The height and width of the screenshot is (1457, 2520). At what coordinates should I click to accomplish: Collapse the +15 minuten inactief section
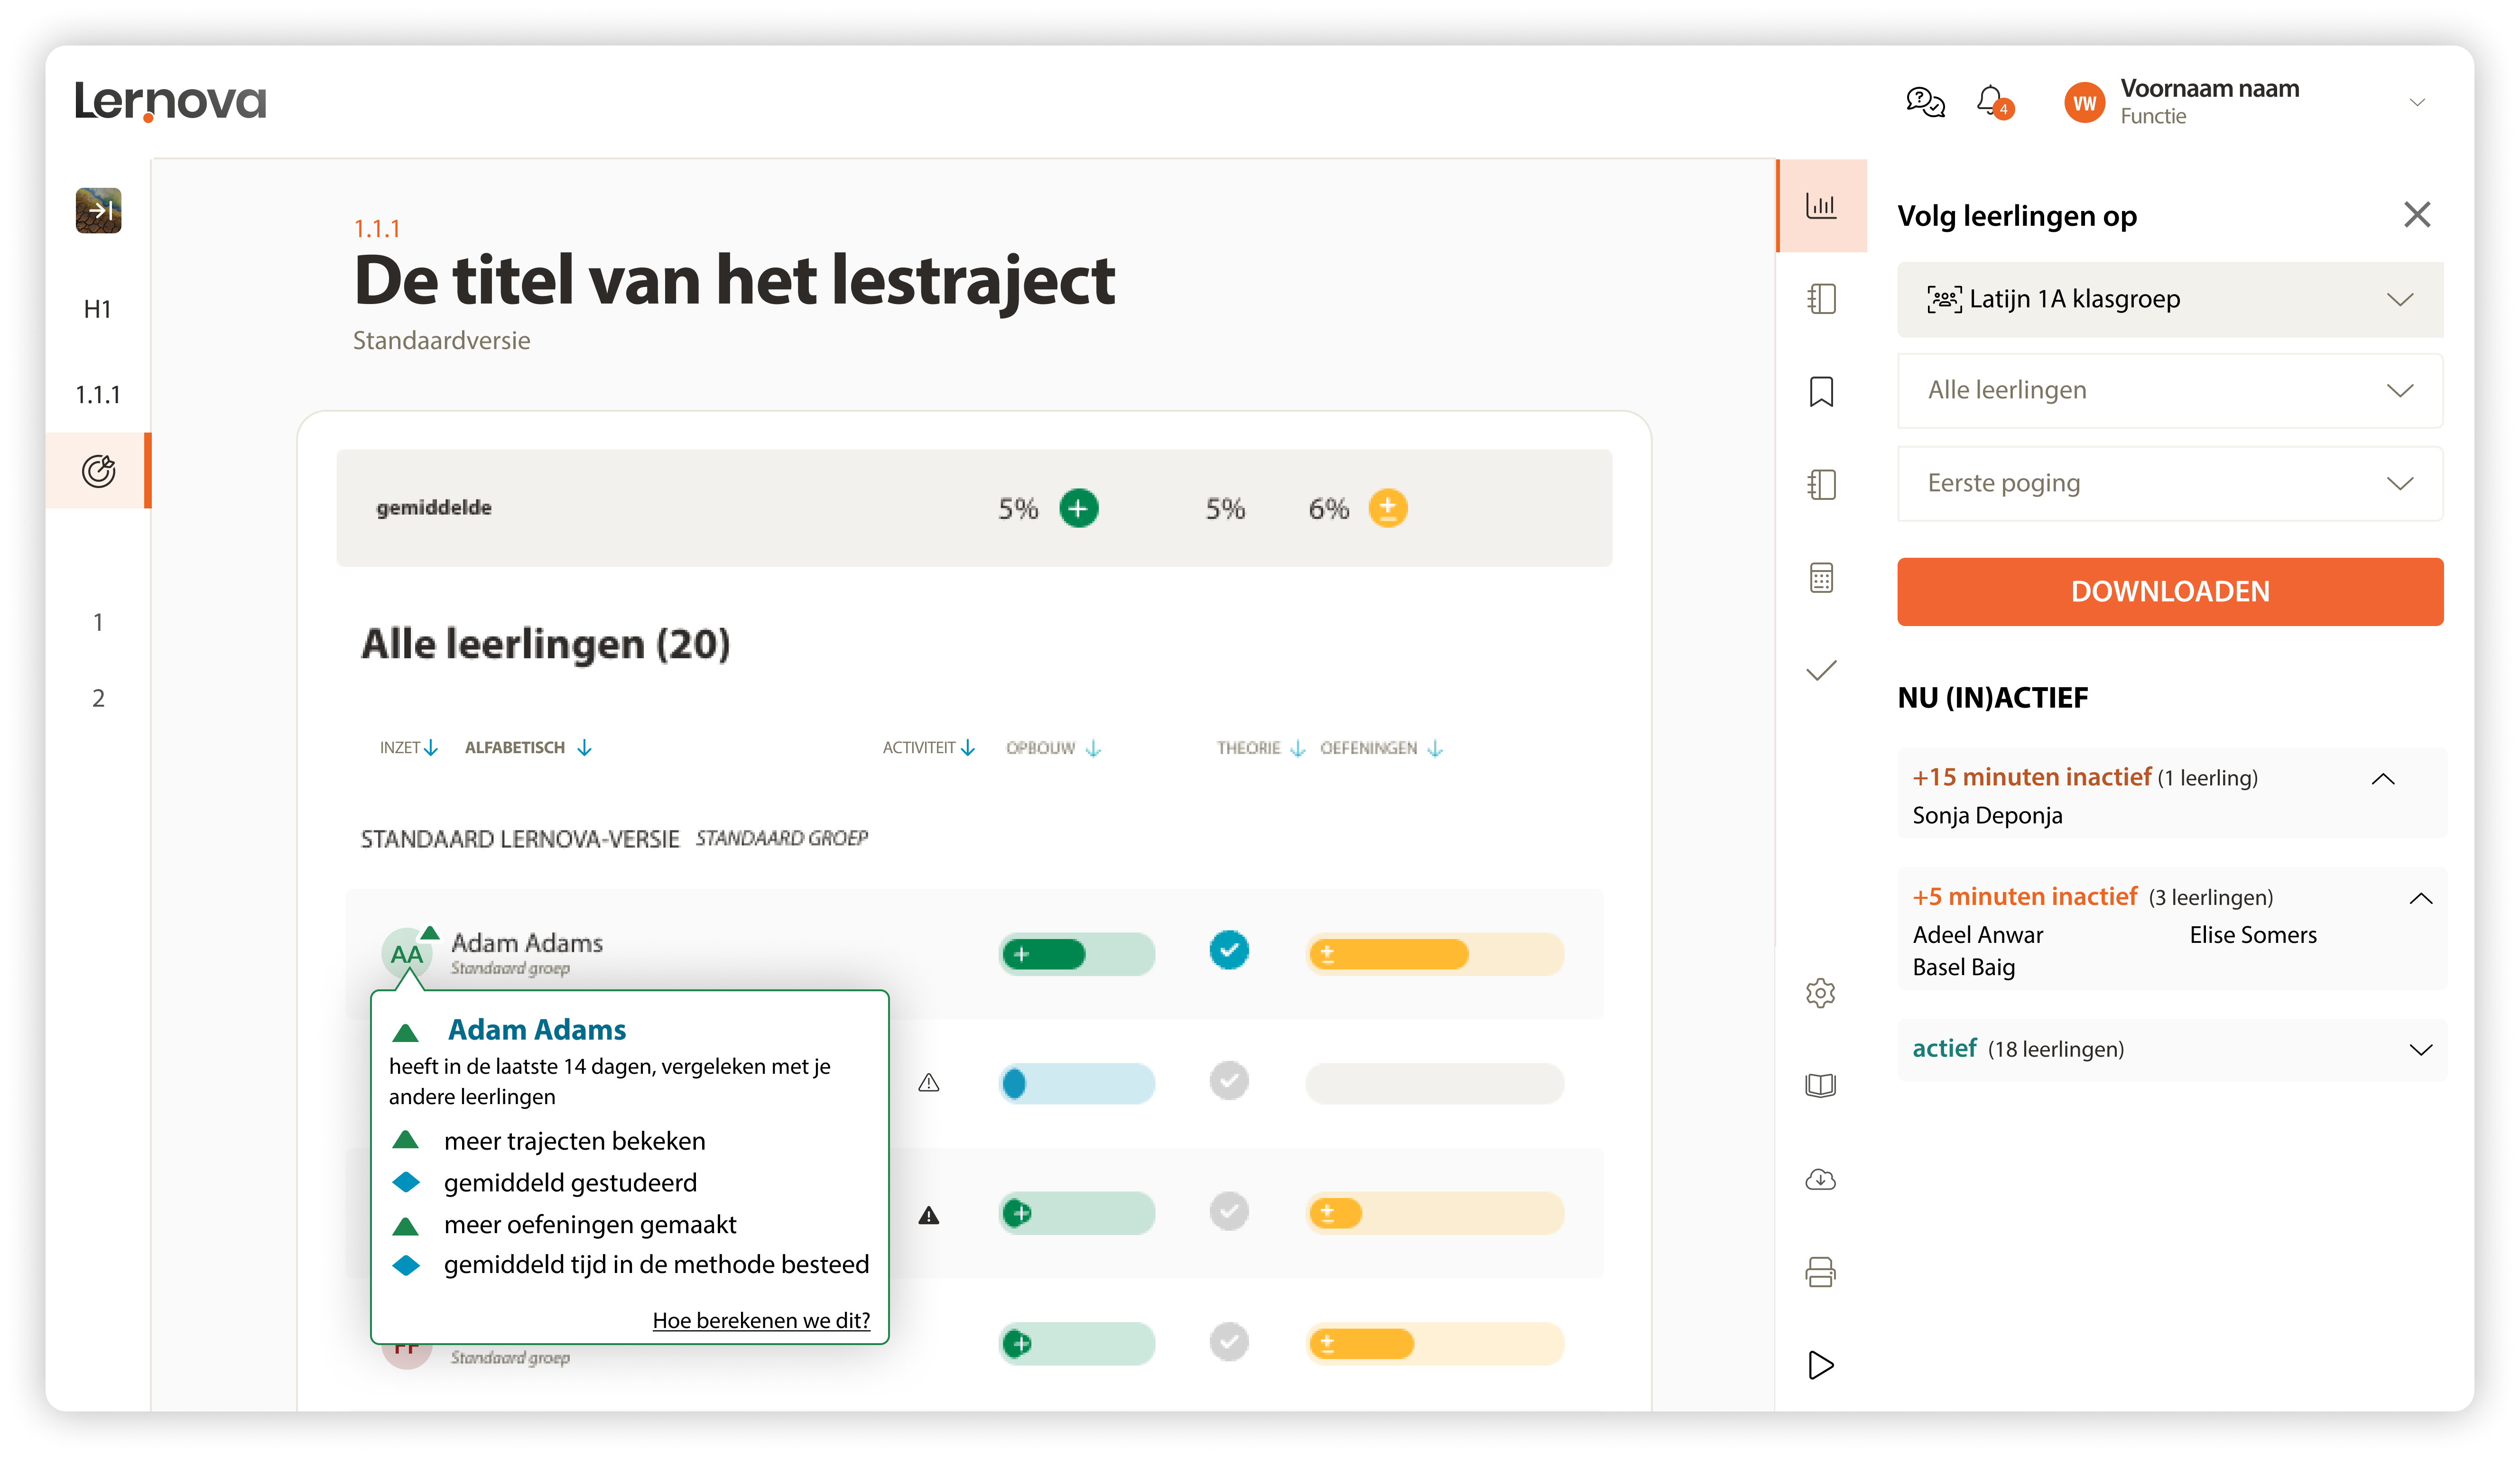tap(2383, 779)
